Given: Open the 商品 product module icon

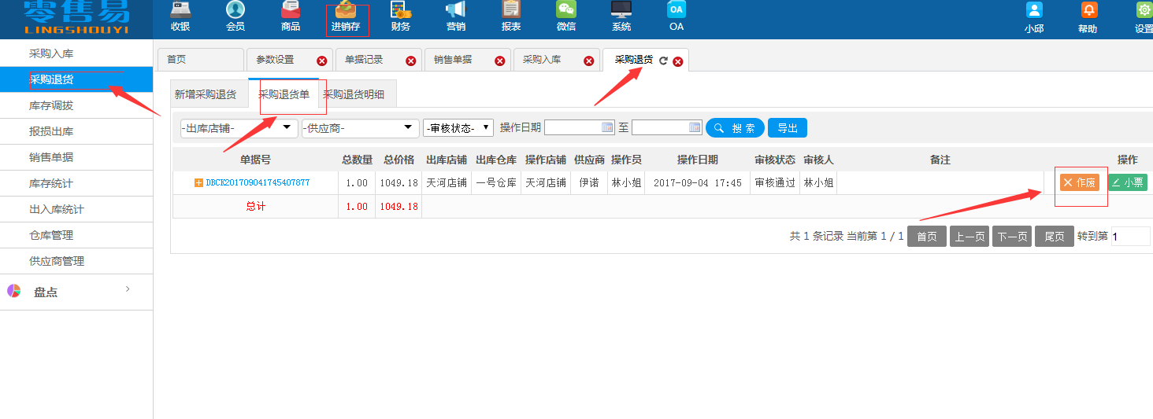Looking at the screenshot, I should click(291, 10).
